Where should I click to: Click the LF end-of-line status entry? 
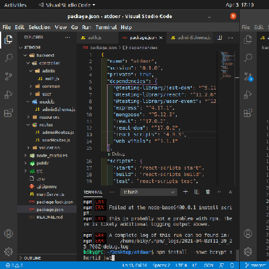[195, 265]
